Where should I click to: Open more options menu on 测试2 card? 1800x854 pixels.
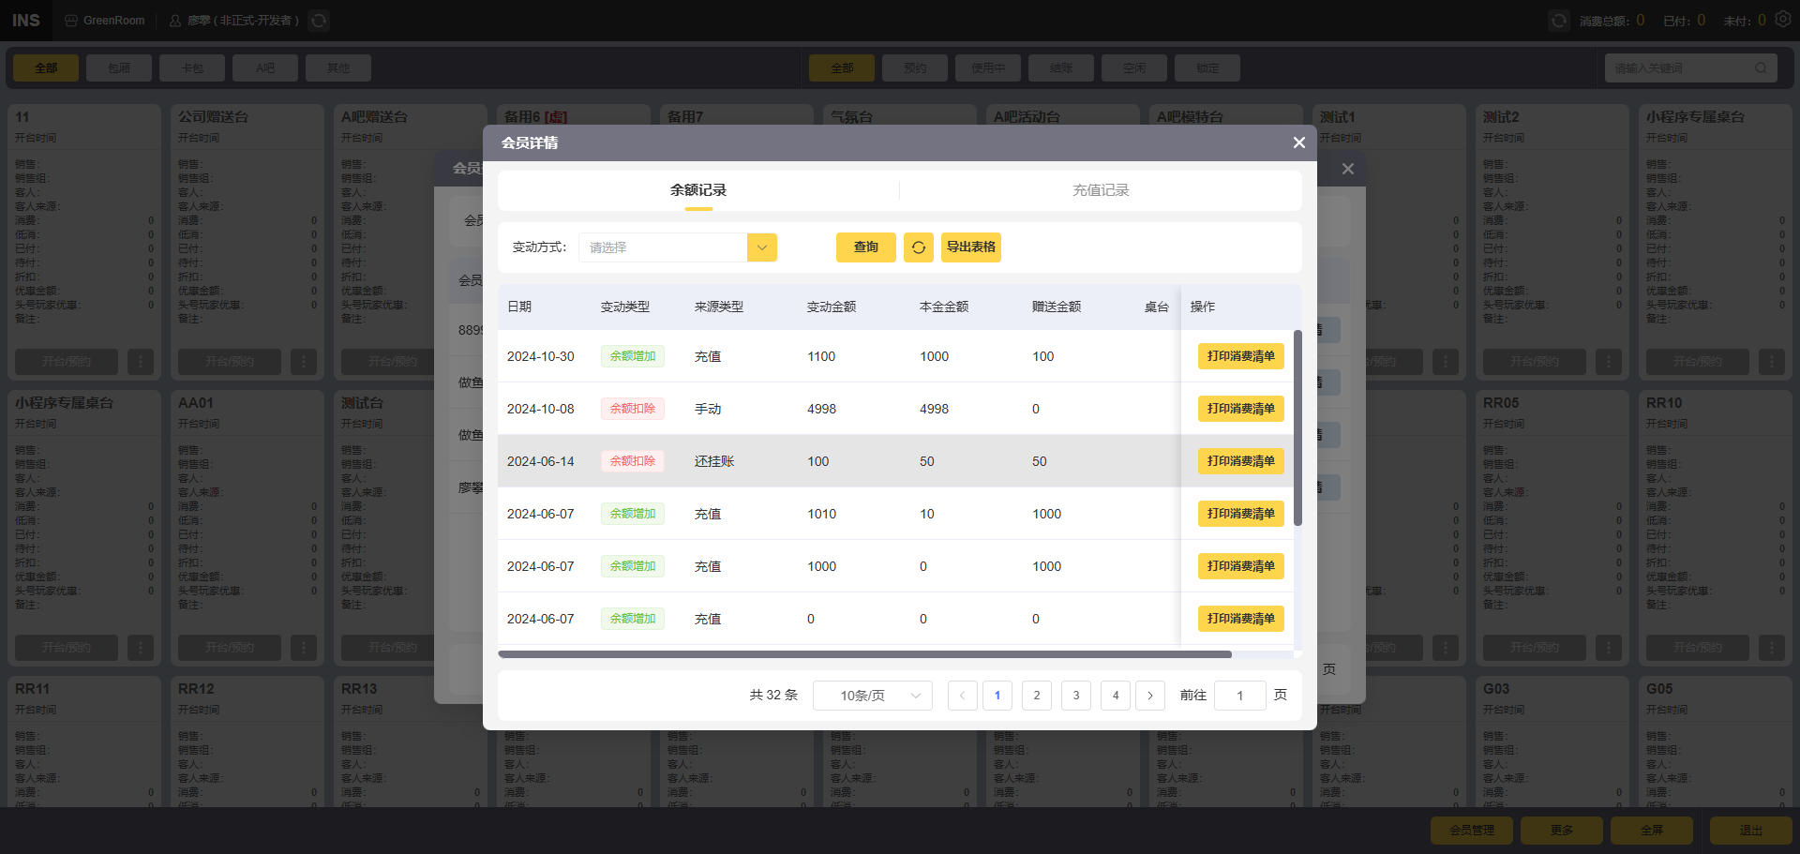click(x=1609, y=362)
